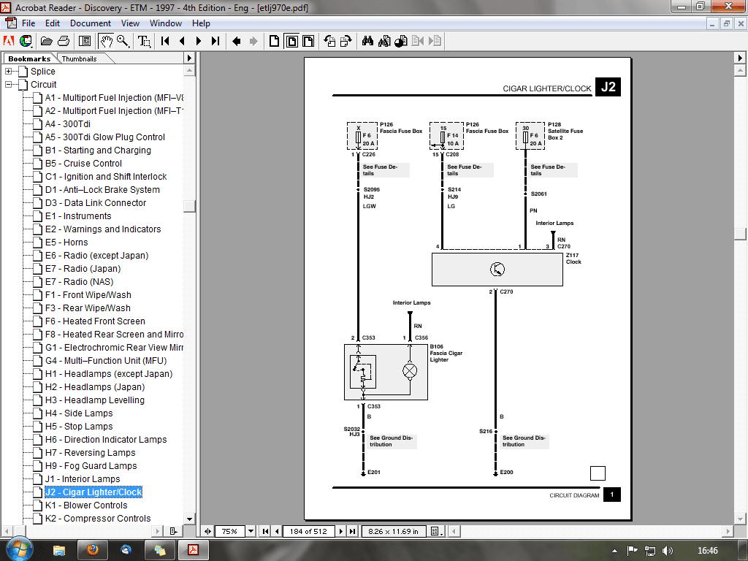
Task: Collapse the Circuit bookmark
Action: [x=9, y=85]
